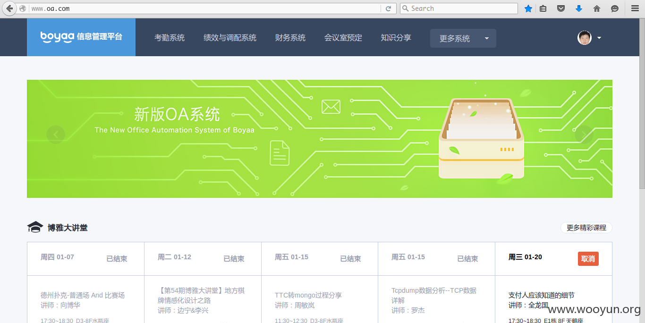Open the bookmarks list icon
The image size is (645, 323).
click(x=543, y=8)
